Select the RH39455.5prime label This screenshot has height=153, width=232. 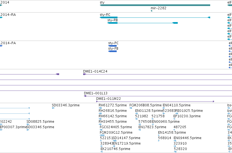[x=113, y=122]
